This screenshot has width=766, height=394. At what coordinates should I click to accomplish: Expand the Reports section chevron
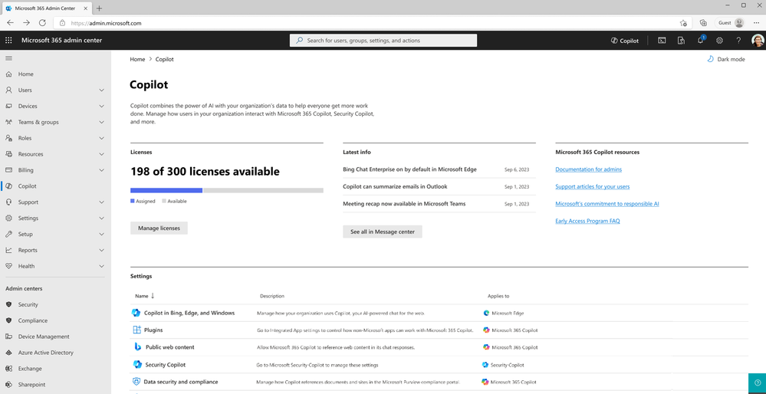coord(102,250)
